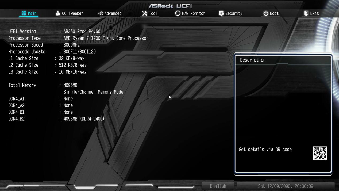Click the date and time display

tap(285, 186)
